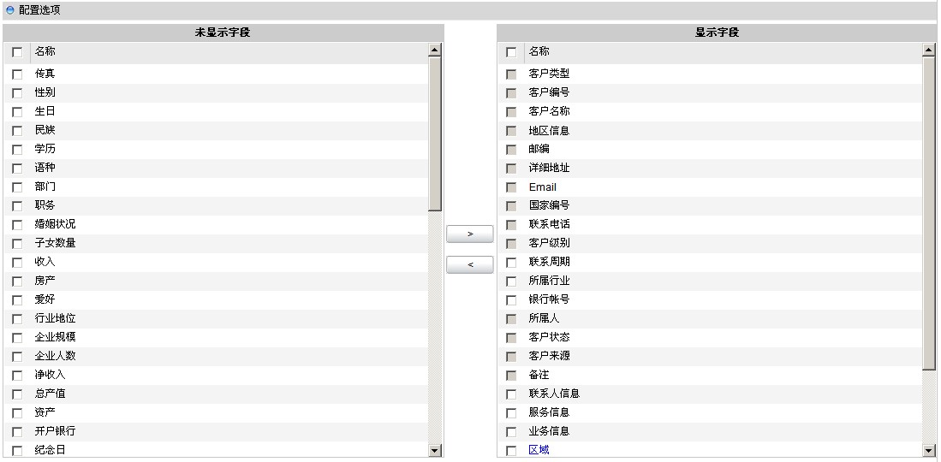This screenshot has height=462, width=941.
Task: Click up arrow of 未显示字段 scrollbar
Action: [435, 50]
